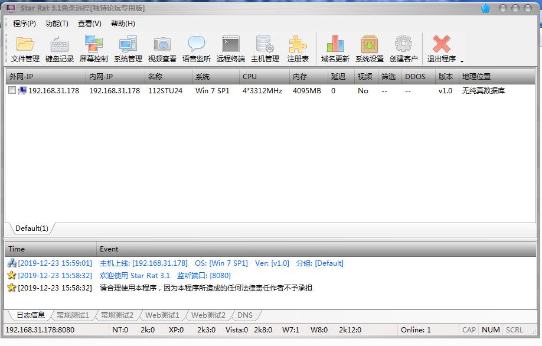Open 视频查看 camera viewer
Viewport: 542px width, 346px height.
point(162,49)
